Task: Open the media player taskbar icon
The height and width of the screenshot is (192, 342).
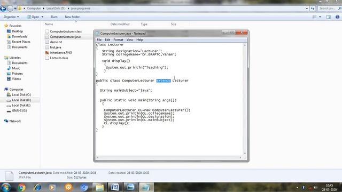Action: [52, 187]
